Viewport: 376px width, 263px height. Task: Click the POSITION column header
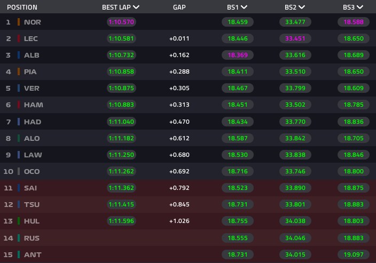click(22, 7)
